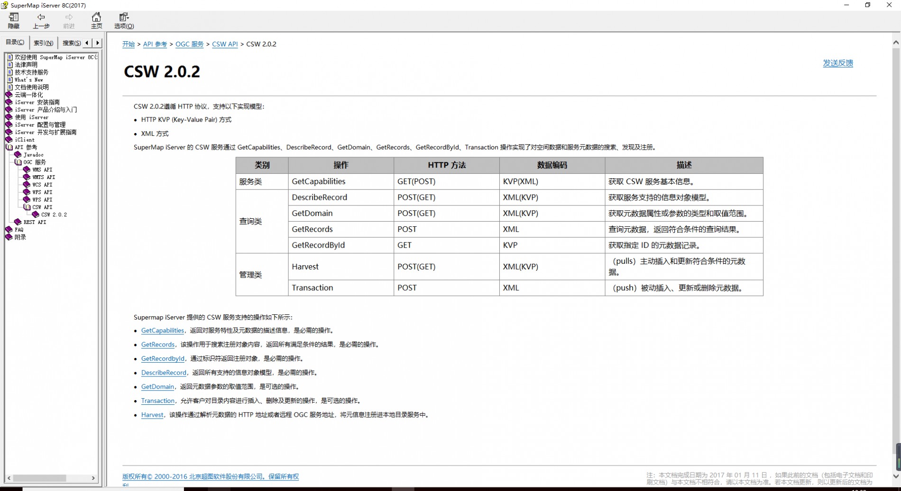Expand the iServer 开发与扩展指南 book
The width and height of the screenshot is (901, 491).
click(9, 132)
